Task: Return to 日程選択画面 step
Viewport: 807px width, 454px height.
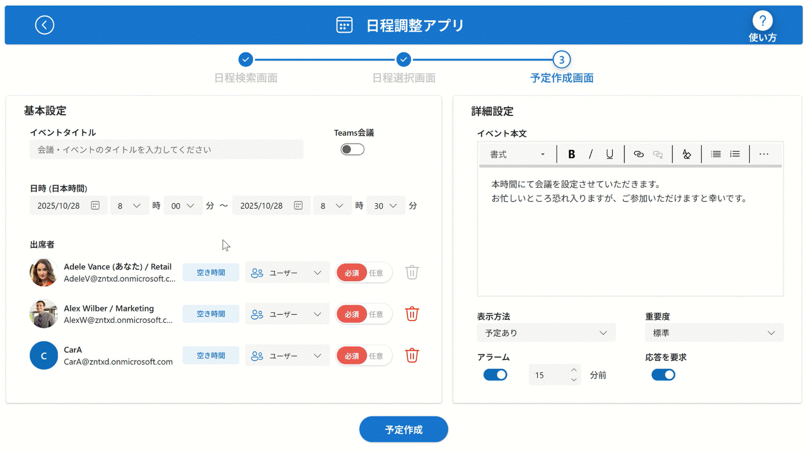Action: pos(403,60)
